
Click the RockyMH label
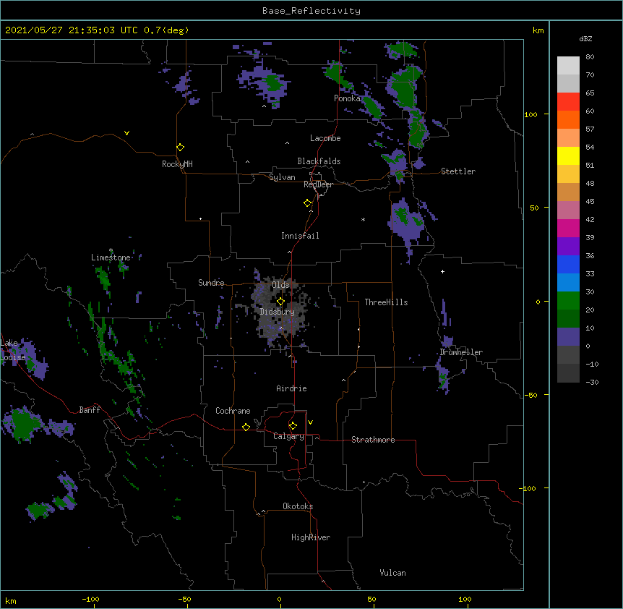(x=177, y=164)
